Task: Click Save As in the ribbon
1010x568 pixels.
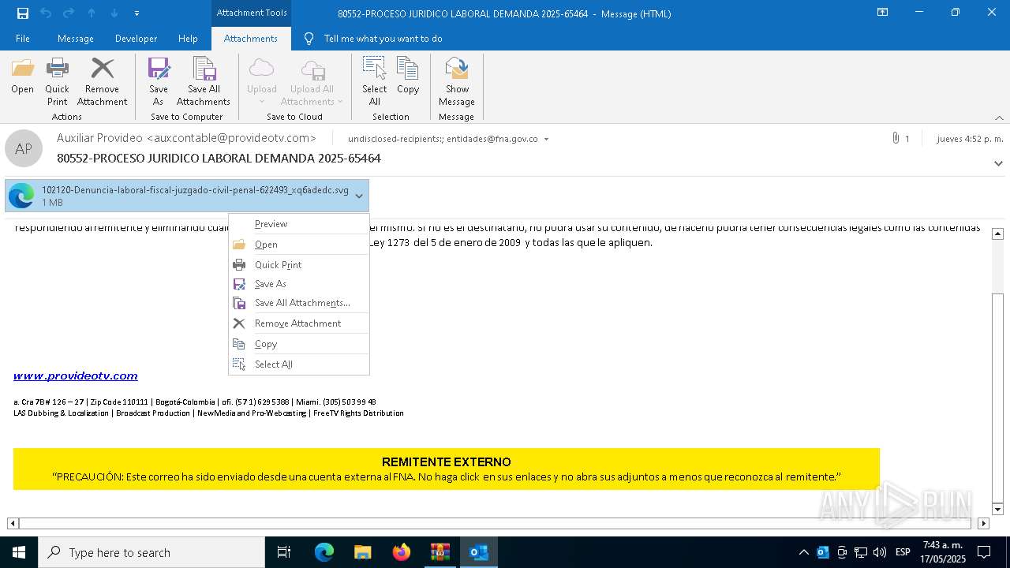Action: pyautogui.click(x=159, y=81)
